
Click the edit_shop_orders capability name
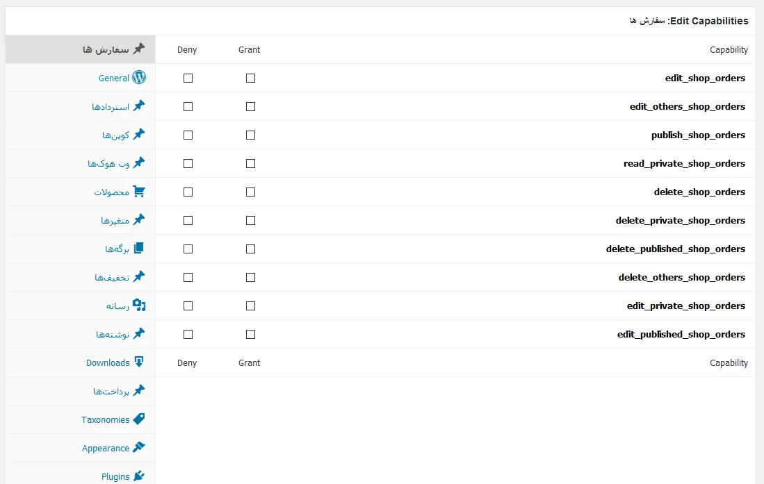click(x=705, y=78)
